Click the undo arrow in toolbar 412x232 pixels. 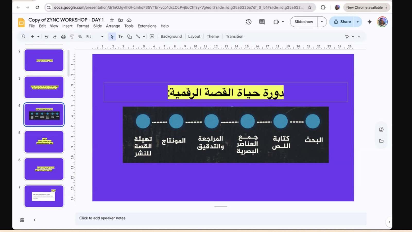(x=46, y=37)
